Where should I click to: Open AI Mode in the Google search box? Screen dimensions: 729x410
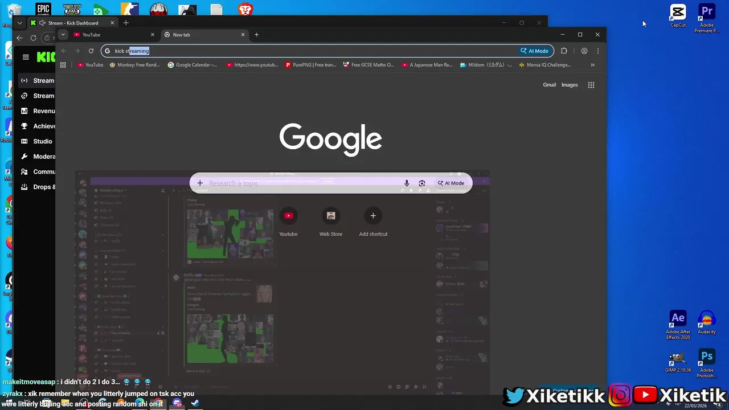pos(451,183)
